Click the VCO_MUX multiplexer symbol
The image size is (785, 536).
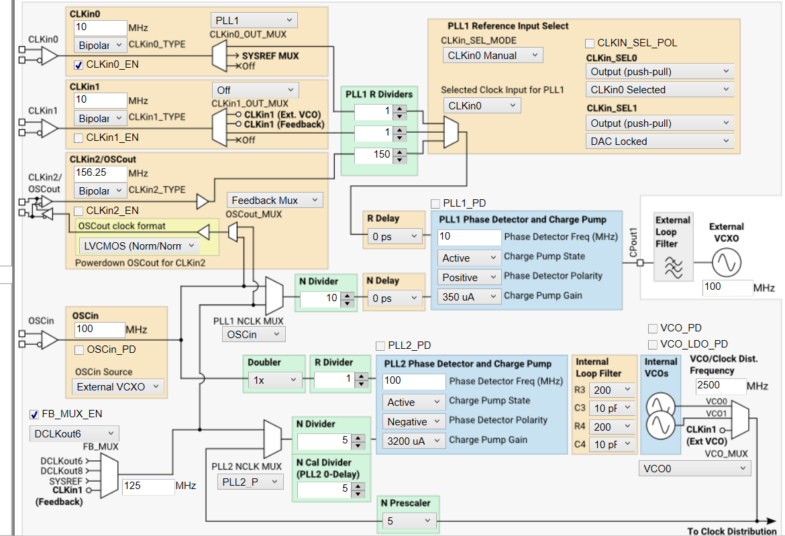point(741,421)
